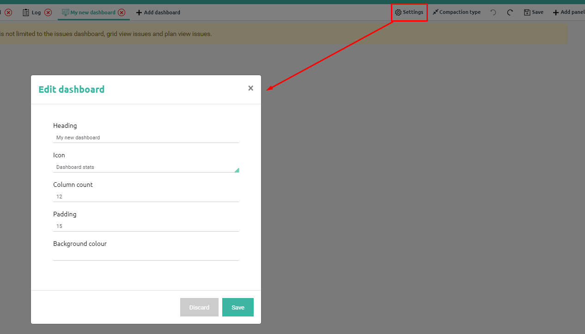Viewport: 585px width, 334px height.
Task: Switch to the Log tab
Action: [36, 12]
